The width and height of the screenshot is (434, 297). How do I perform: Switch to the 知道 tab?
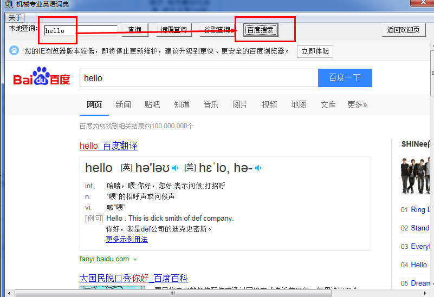182,105
